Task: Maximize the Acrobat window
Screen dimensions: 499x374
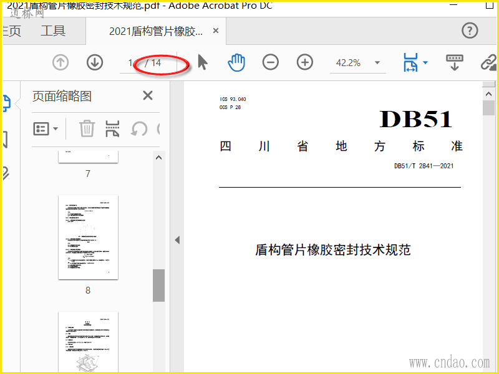Action: [490, 5]
